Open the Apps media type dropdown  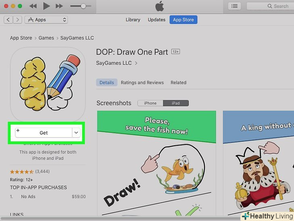pos(46,20)
